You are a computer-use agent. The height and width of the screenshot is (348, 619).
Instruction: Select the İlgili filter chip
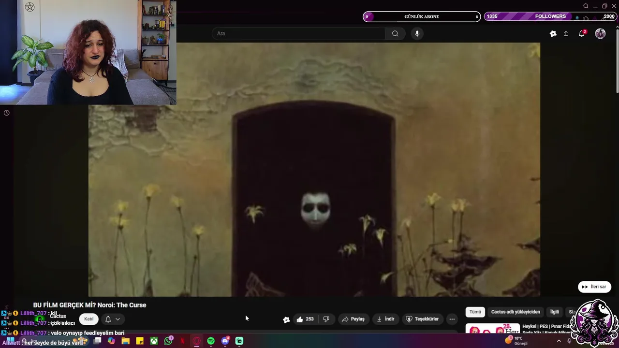(554, 312)
